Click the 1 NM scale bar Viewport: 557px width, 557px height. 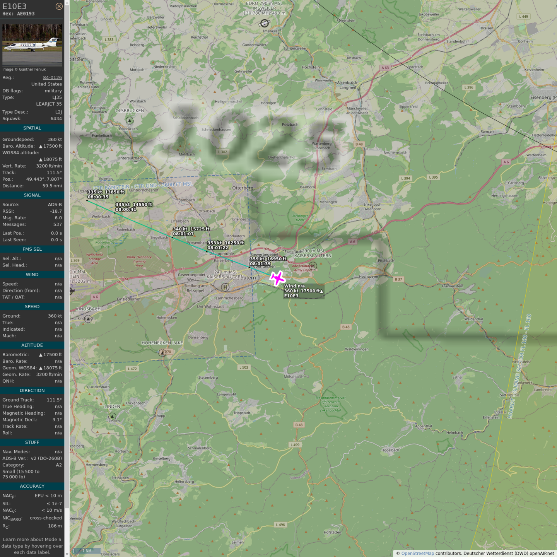87,550
